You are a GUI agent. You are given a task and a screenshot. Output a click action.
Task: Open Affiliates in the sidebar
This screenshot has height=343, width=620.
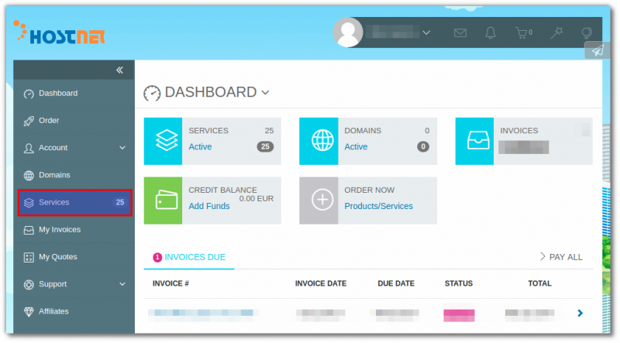coord(74,311)
